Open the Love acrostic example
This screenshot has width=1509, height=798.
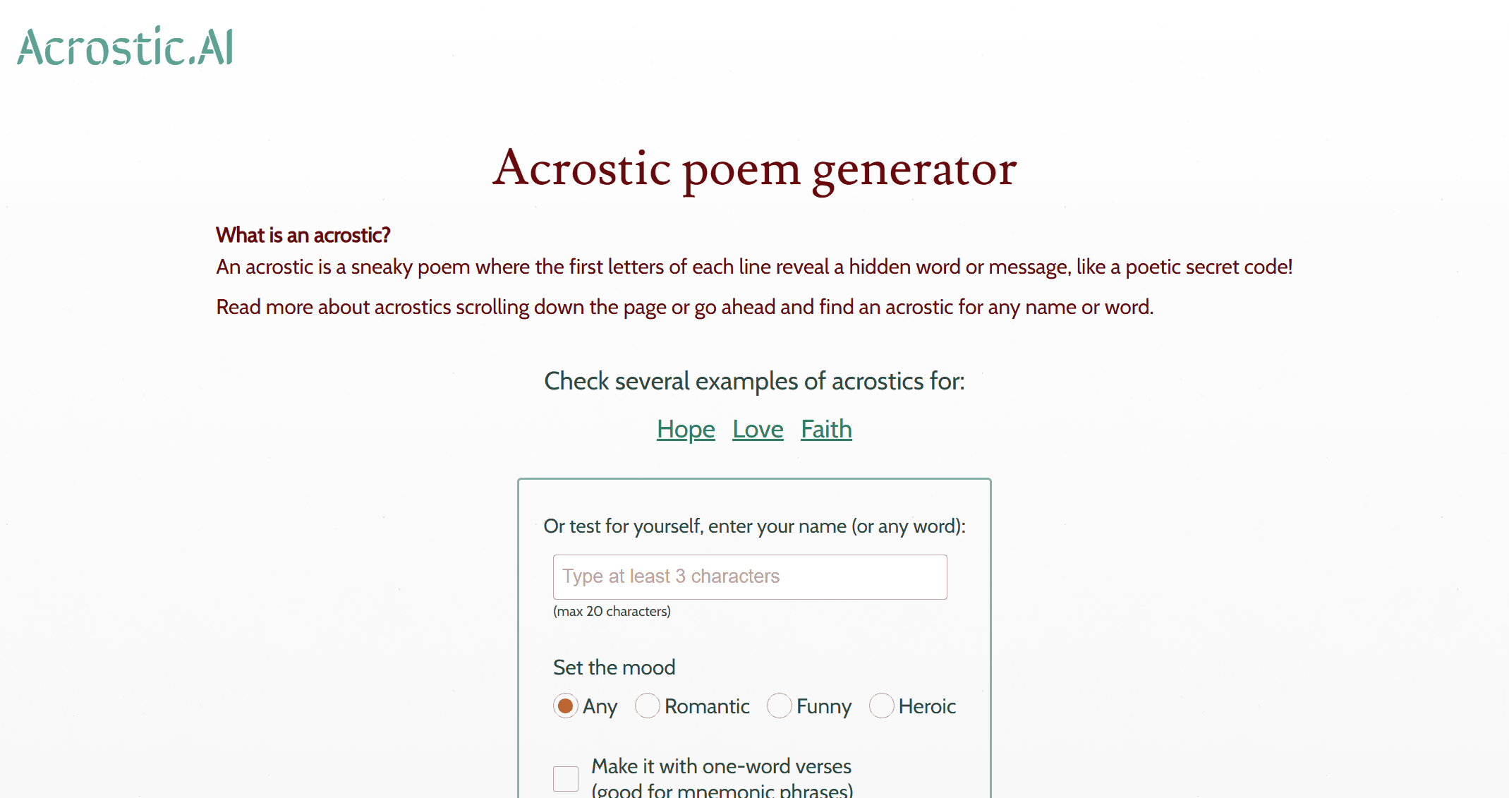pos(757,428)
